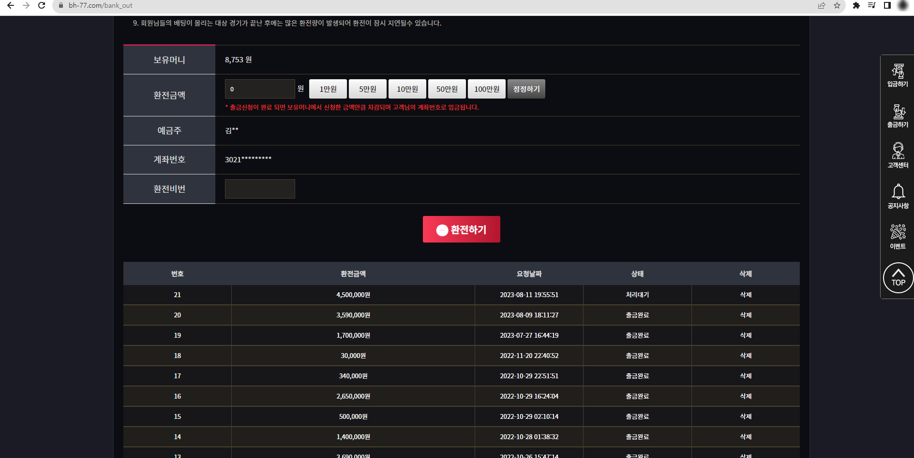Open the 입금하기 deposit sidebar icon
This screenshot has height=458, width=914.
(x=898, y=75)
